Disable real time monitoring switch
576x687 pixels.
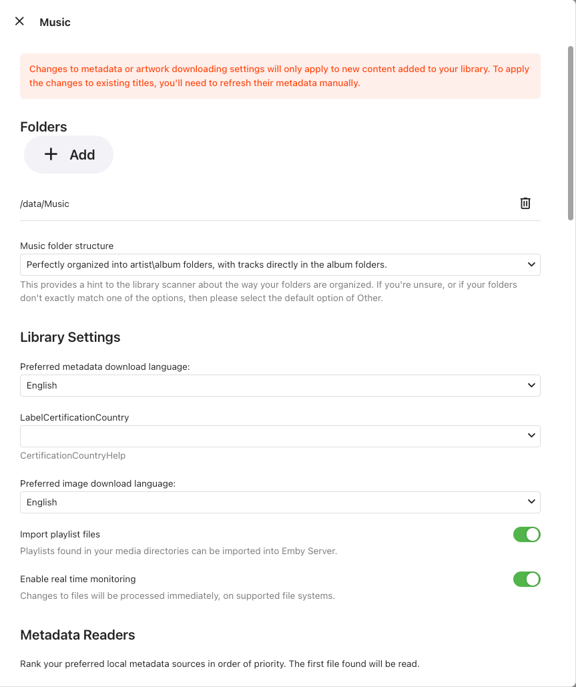coord(526,579)
